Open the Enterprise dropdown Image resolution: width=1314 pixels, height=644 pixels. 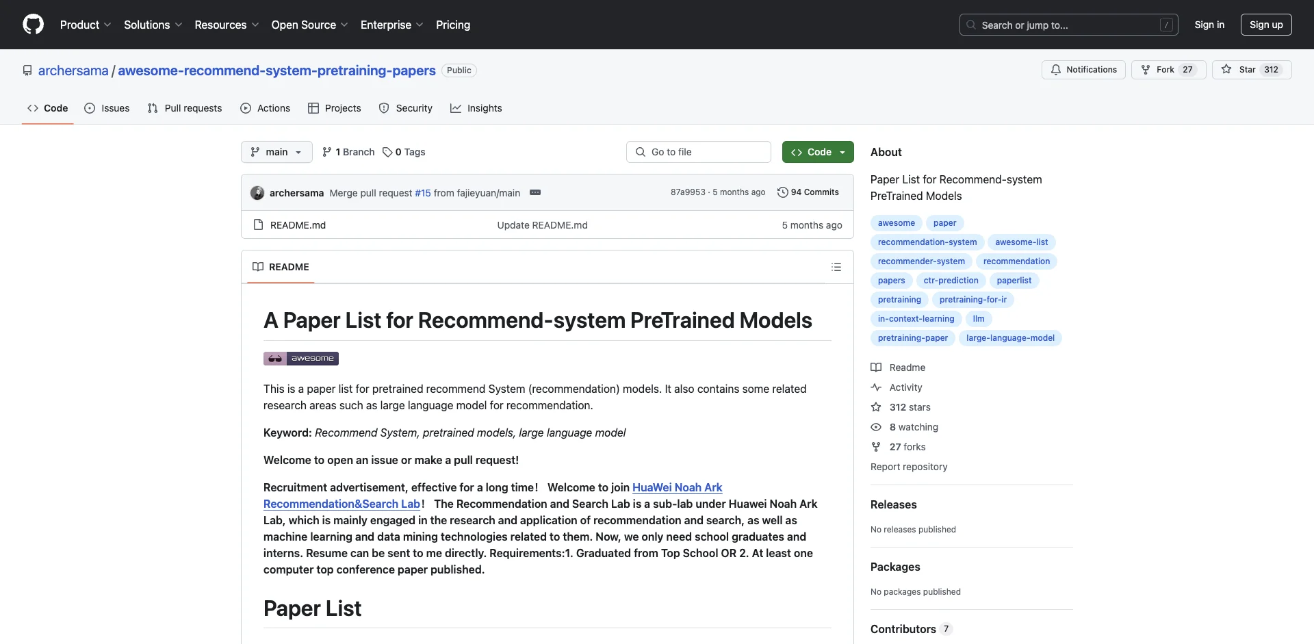[x=391, y=25]
